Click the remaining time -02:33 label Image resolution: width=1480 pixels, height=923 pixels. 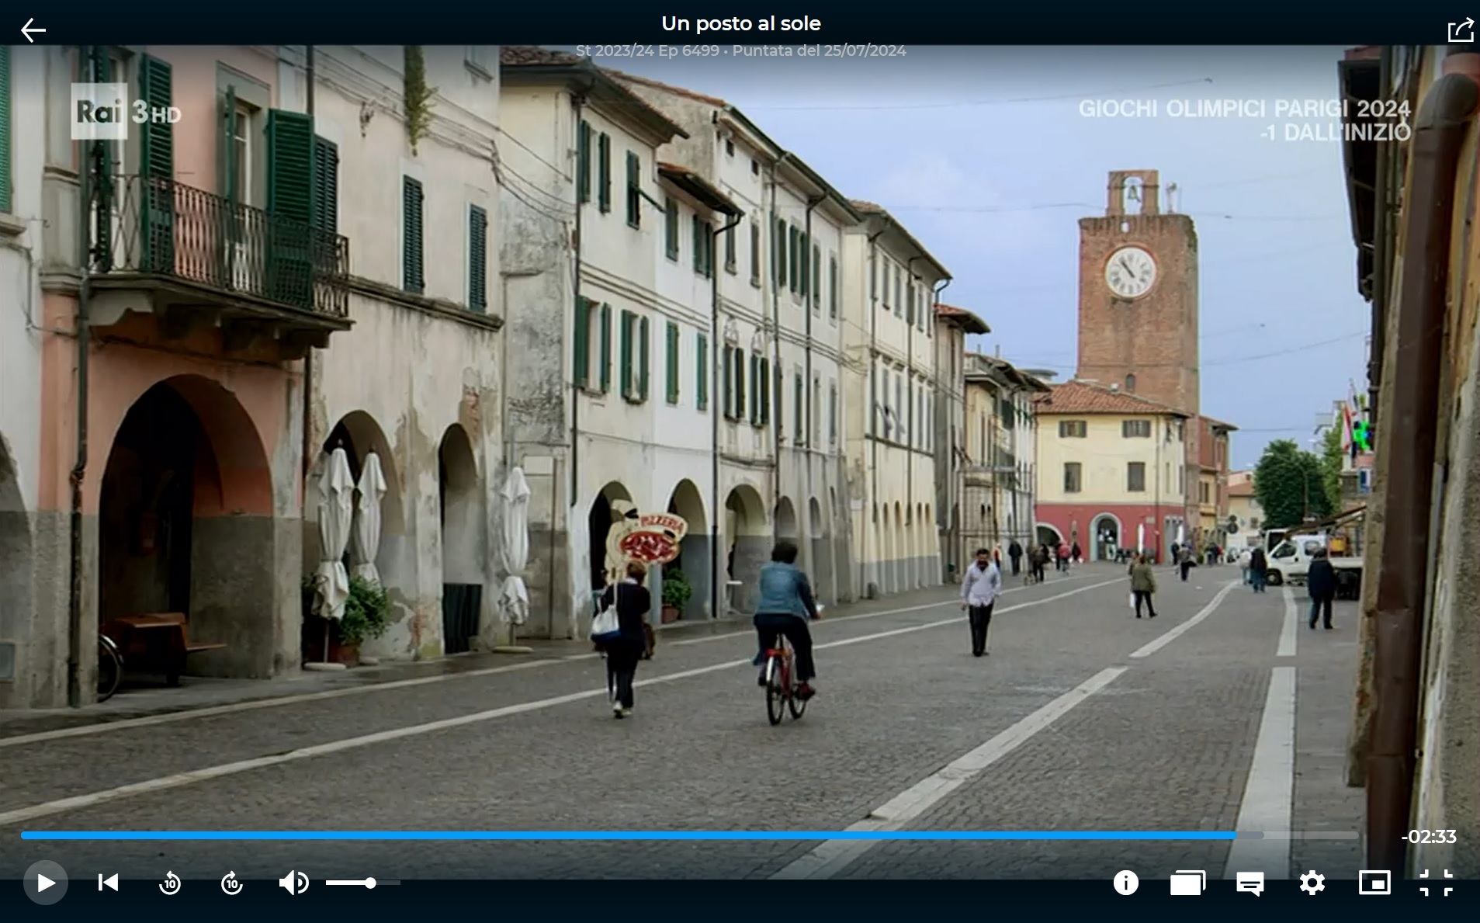click(x=1428, y=837)
